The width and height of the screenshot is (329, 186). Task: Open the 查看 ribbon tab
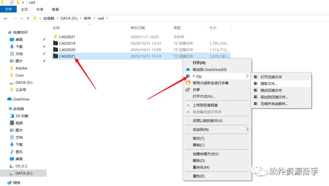[55, 9]
